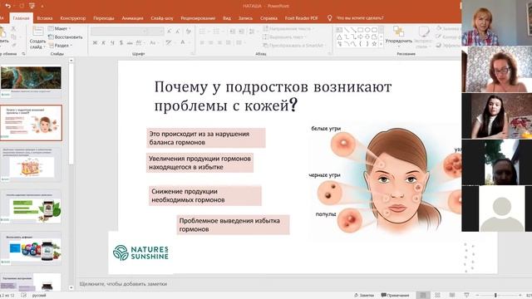Open the line spacing control
The image size is (532, 299).
[x=252, y=32]
